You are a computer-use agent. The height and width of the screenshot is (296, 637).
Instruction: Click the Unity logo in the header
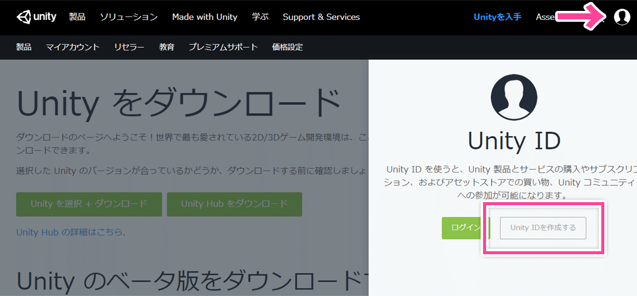[x=36, y=17]
